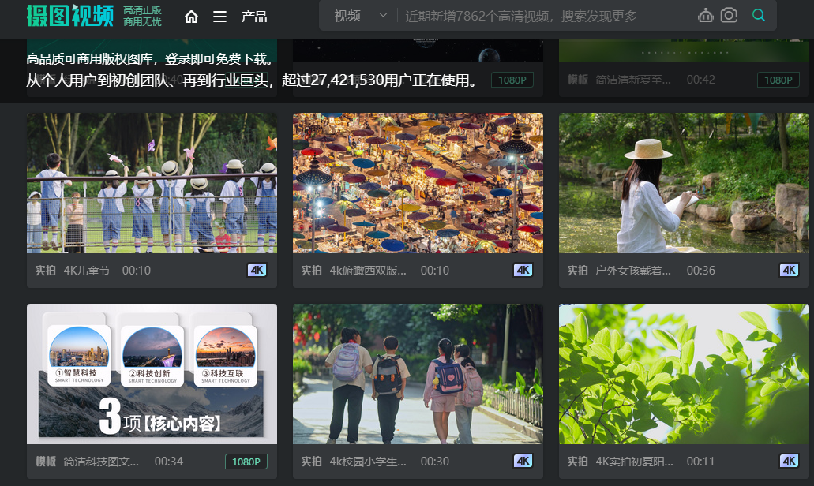The width and height of the screenshot is (814, 486).
Task: Click the title 简洁清新夏至...
Action: click(x=633, y=80)
